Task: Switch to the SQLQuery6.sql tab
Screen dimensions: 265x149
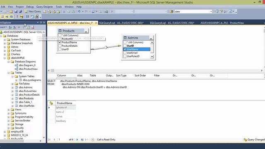Action: point(172,23)
